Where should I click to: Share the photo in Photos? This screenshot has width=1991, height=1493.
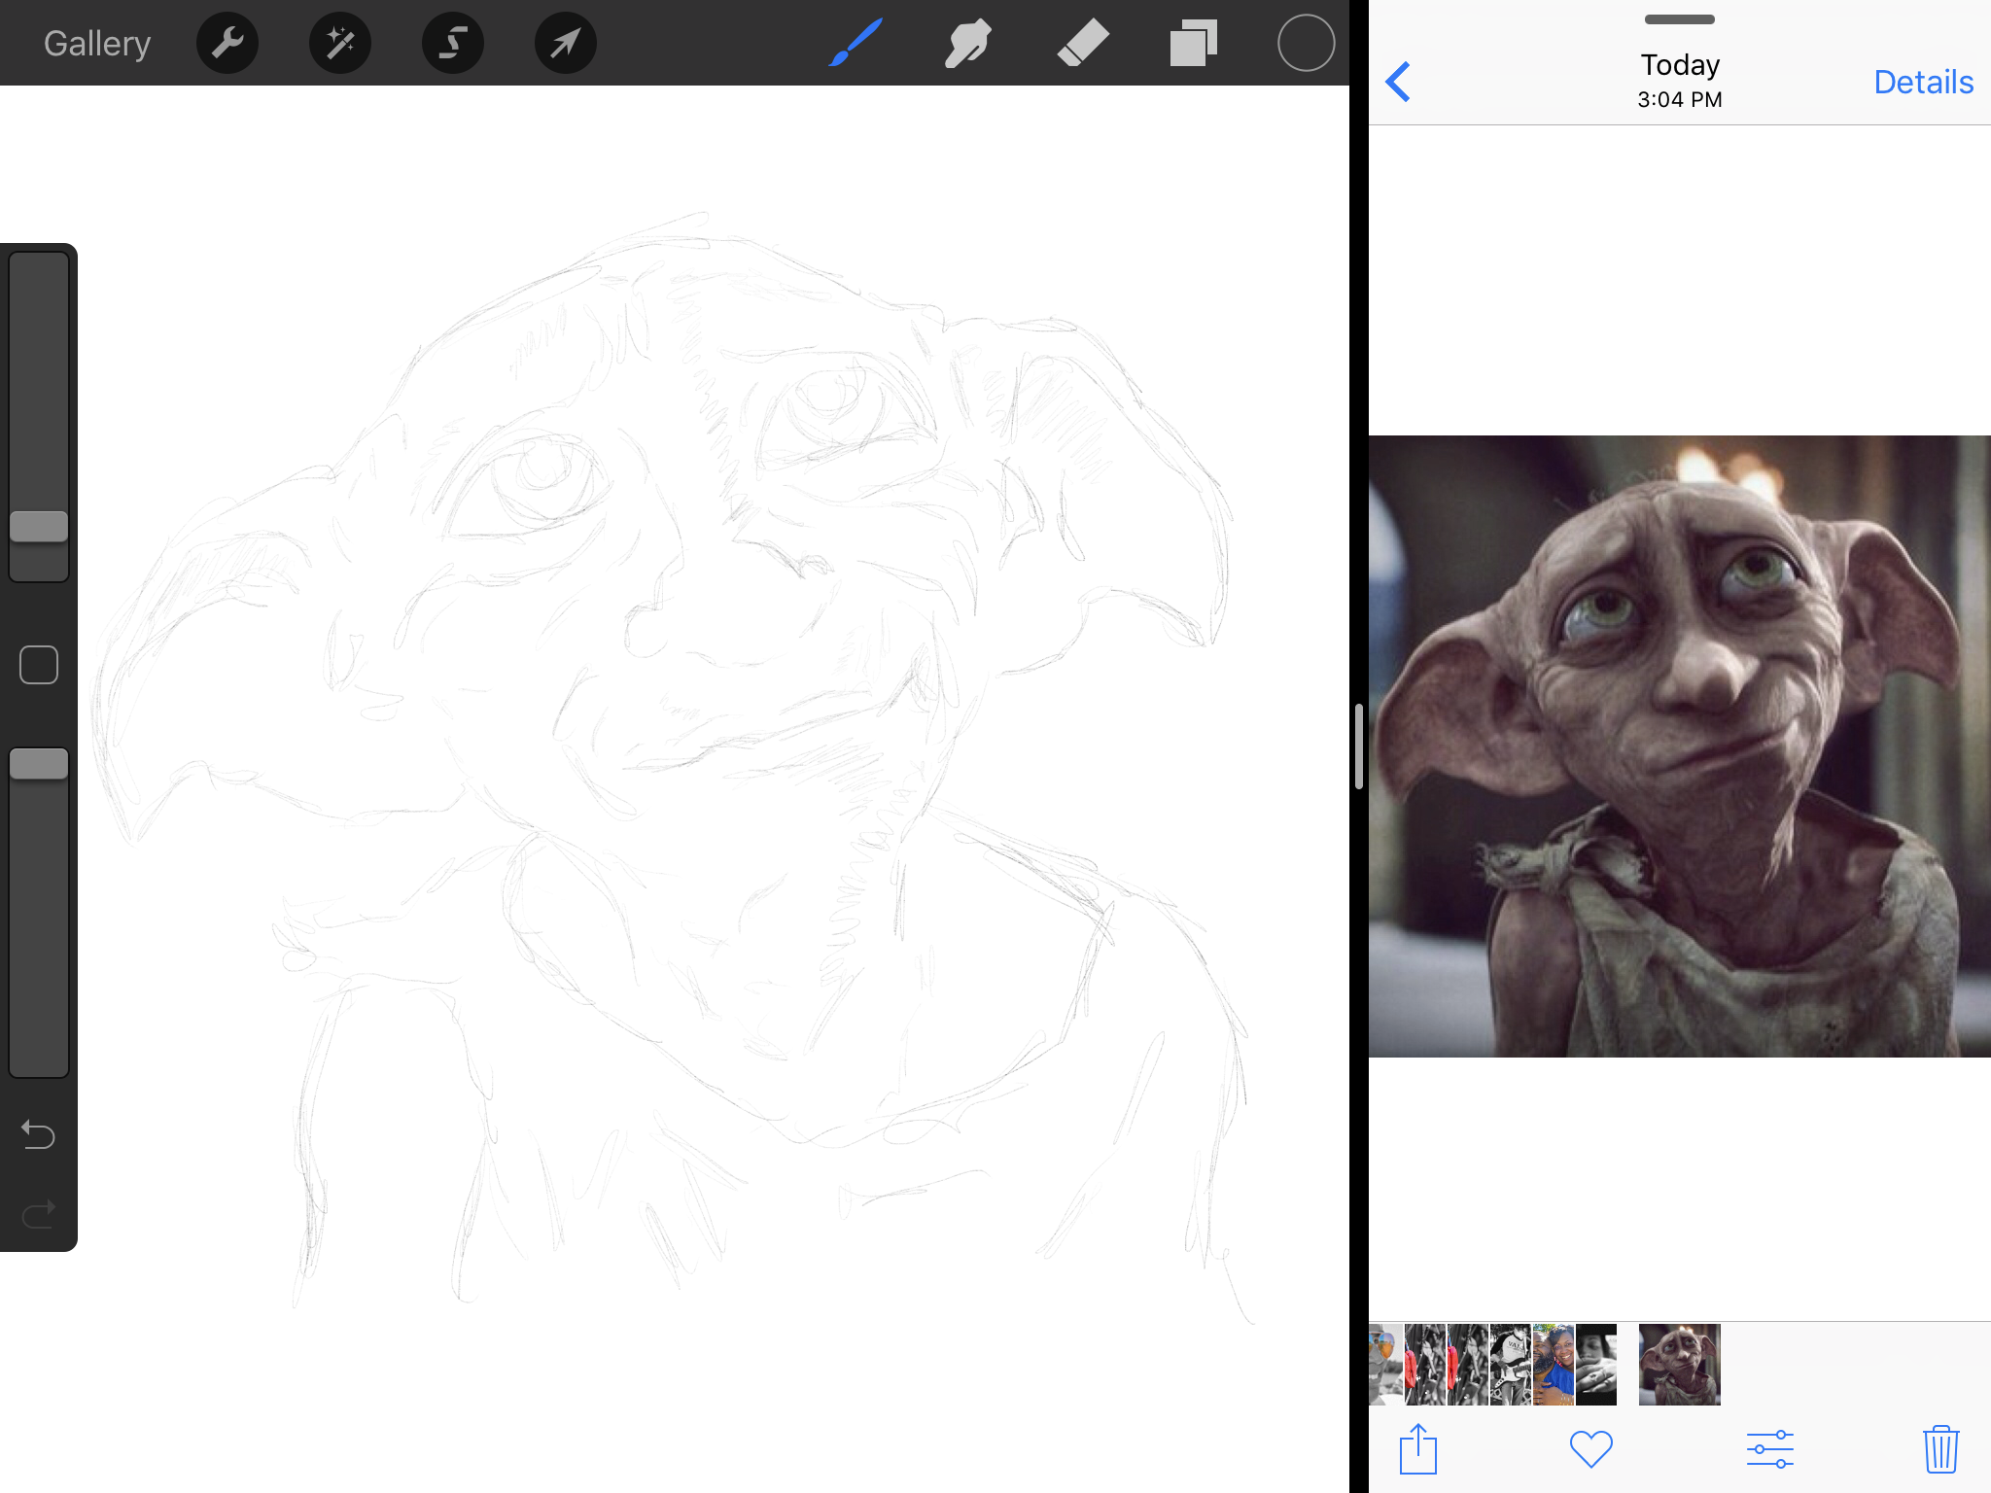point(1418,1448)
